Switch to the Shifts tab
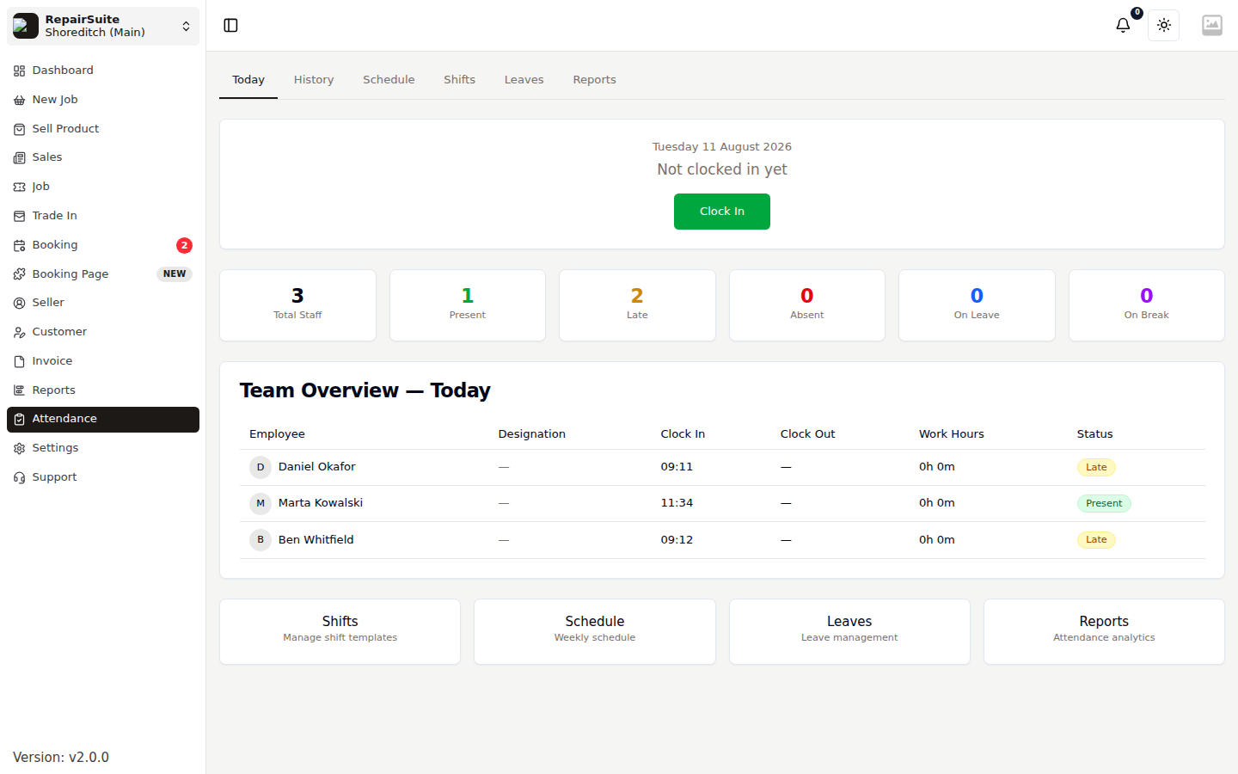The height and width of the screenshot is (774, 1238). (x=459, y=80)
